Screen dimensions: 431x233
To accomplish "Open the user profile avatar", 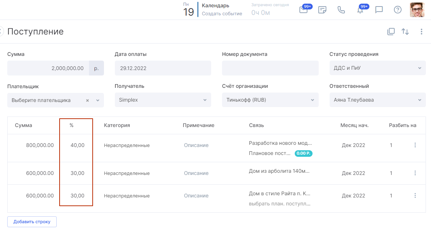I will pyautogui.click(x=417, y=10).
